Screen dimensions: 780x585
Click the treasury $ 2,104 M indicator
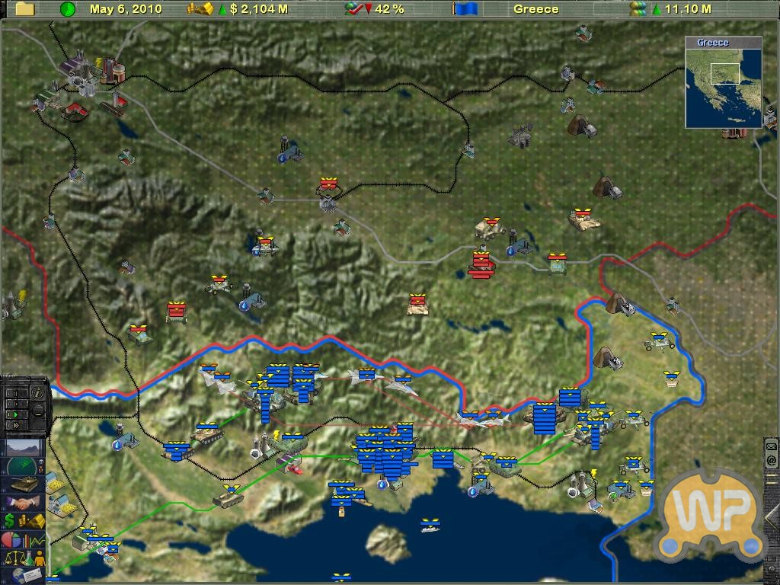point(251,9)
